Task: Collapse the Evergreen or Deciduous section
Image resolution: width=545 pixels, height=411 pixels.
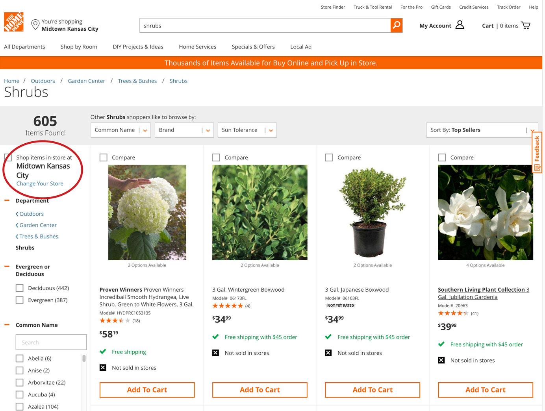Action: (x=7, y=267)
